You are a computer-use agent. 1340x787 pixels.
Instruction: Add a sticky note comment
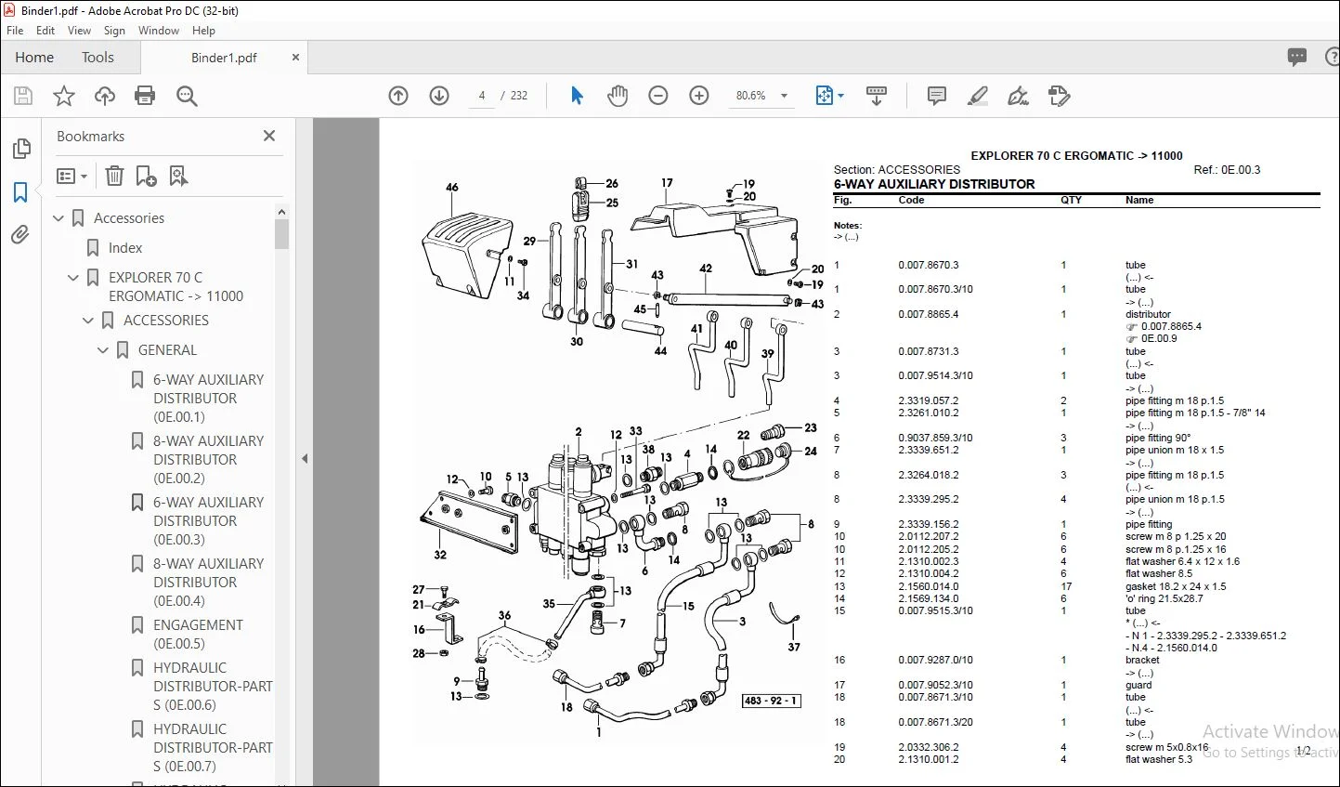[x=937, y=96]
